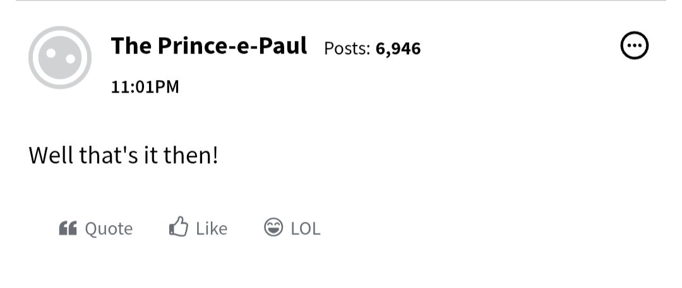
Task: Click the word "that's" in the post
Action: pos(109,155)
